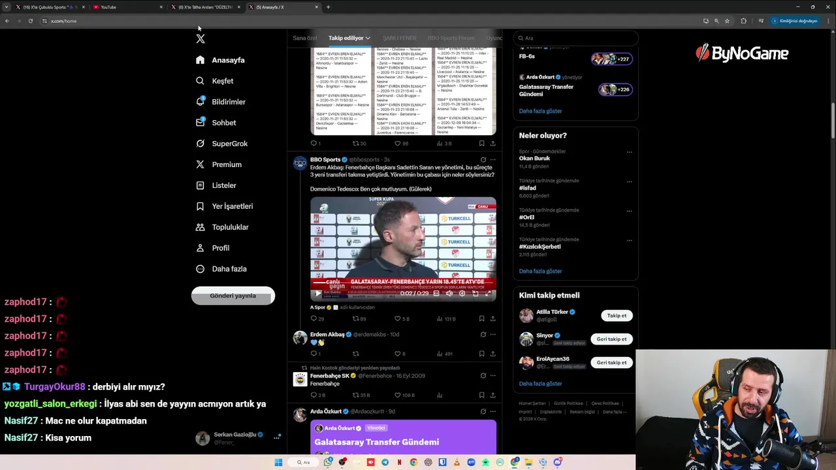Open WhatsApp from taskbar

328,462
